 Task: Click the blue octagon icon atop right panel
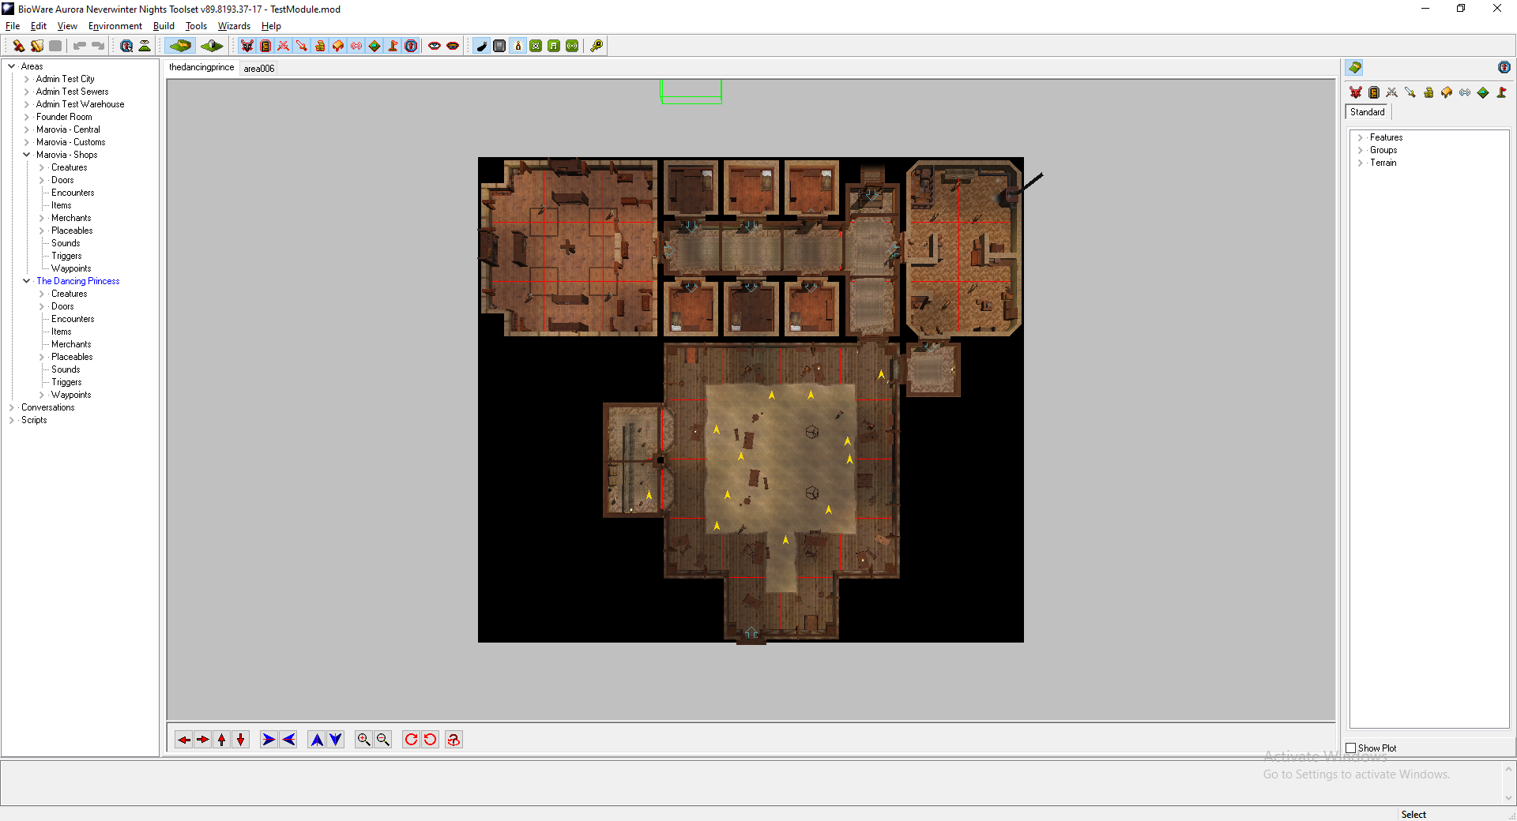point(1504,68)
